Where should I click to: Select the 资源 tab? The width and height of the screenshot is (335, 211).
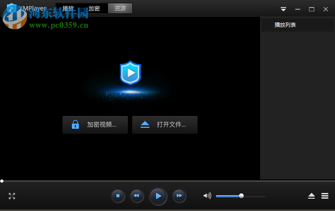[120, 8]
